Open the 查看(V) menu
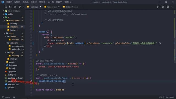The width and height of the screenshot is (176, 99). pos(34,2)
